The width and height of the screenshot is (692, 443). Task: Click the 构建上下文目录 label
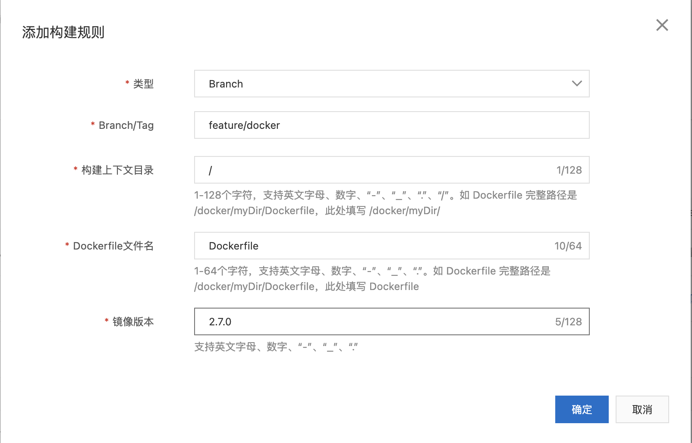tap(117, 170)
